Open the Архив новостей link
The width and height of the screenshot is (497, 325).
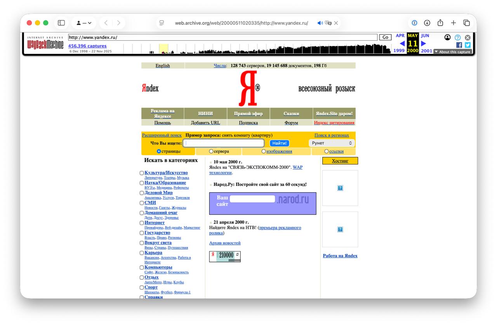(x=225, y=243)
